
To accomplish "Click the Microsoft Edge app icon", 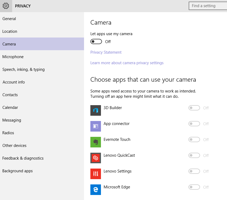I will (x=96, y=190).
